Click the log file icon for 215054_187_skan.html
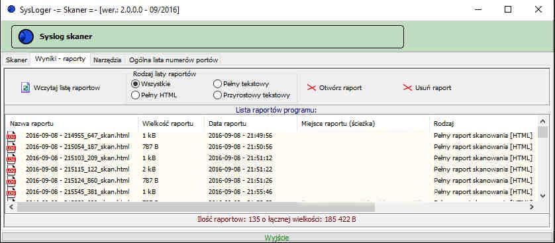Image resolution: width=555 pixels, height=243 pixels. [11, 147]
